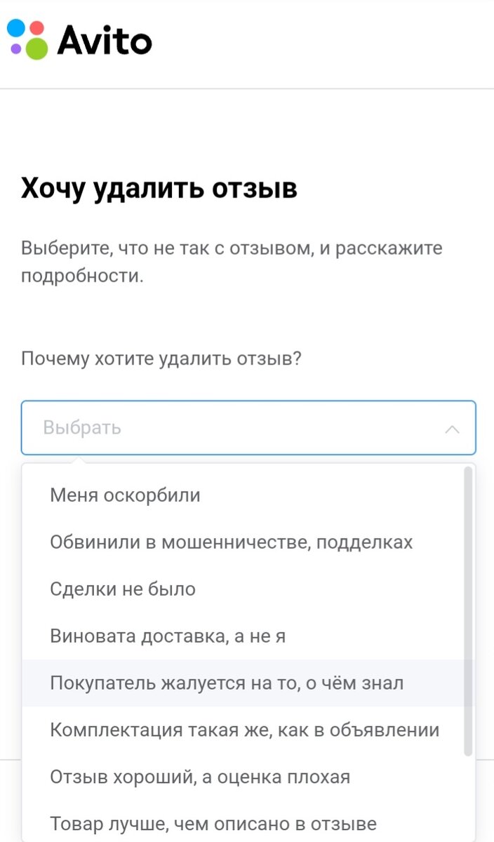Click the red dot of the Avito logo
The width and height of the screenshot is (494, 842).
[x=36, y=28]
